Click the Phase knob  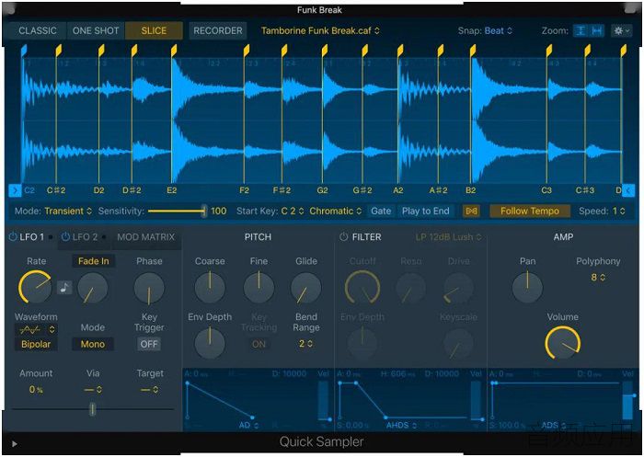(149, 288)
